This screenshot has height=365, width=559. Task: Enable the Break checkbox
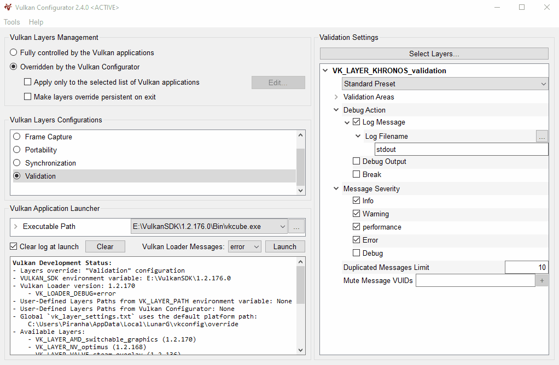(356, 174)
